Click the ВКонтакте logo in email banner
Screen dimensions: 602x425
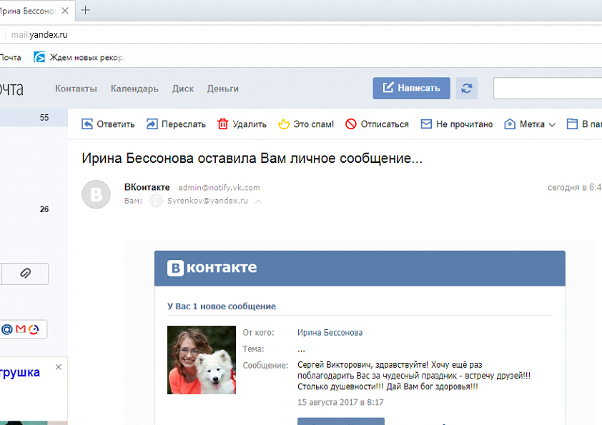pyautogui.click(x=212, y=268)
